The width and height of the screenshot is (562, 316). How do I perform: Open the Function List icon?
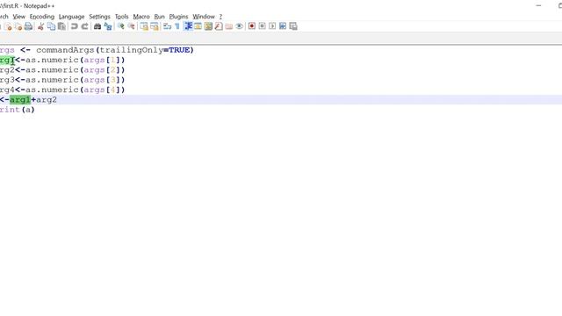219,26
